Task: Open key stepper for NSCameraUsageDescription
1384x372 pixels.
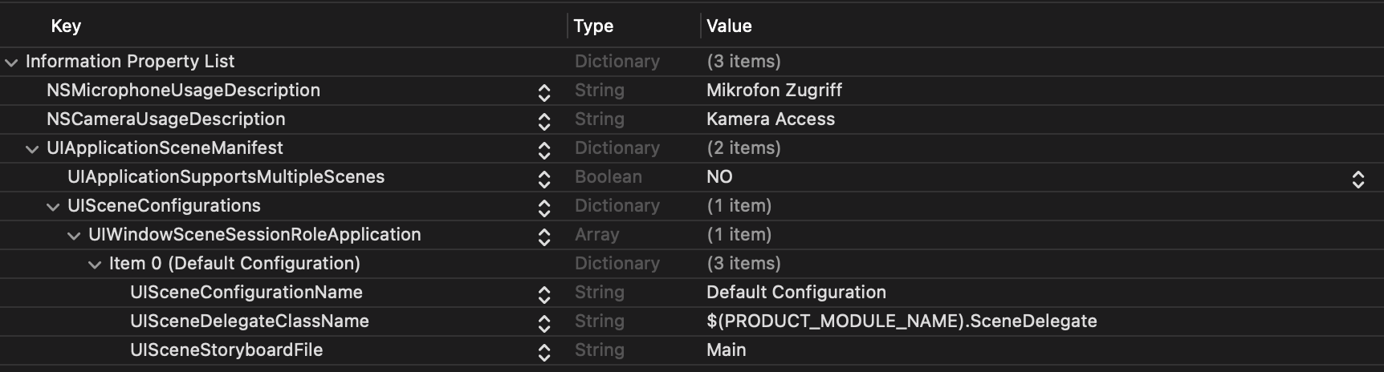Action: (x=543, y=121)
